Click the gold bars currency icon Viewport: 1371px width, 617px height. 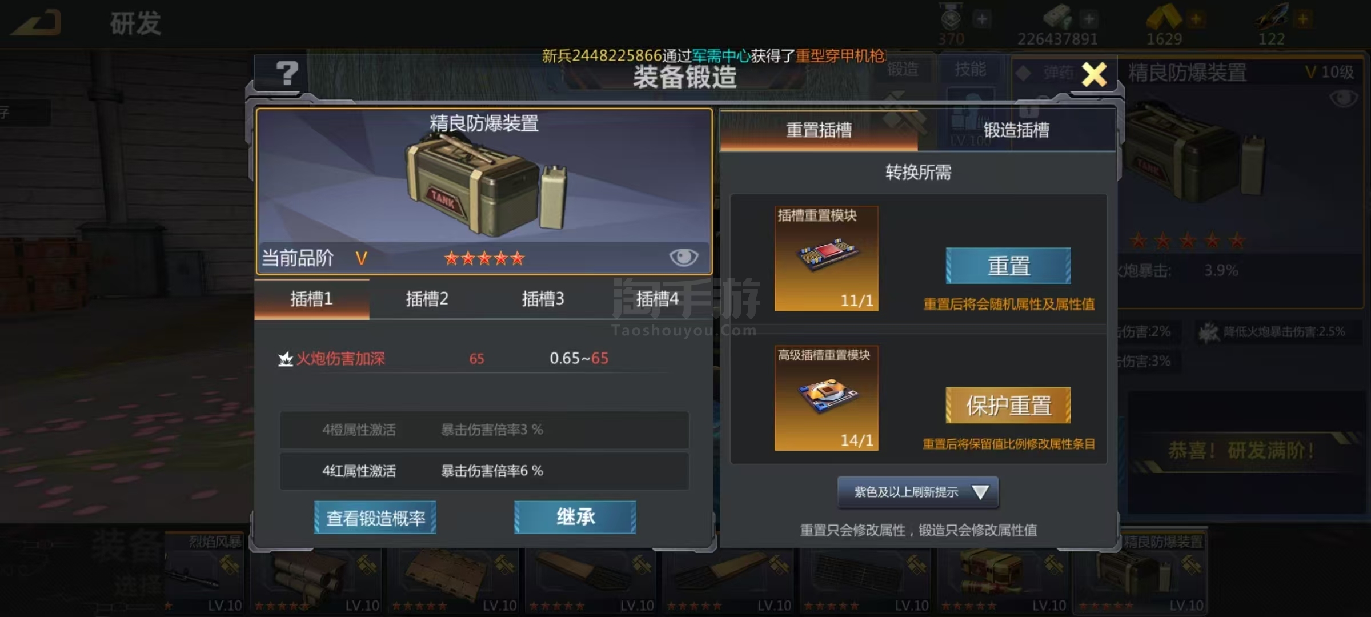point(1164,16)
